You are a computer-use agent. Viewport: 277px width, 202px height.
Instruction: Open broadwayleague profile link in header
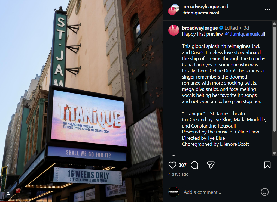(x=201, y=7)
